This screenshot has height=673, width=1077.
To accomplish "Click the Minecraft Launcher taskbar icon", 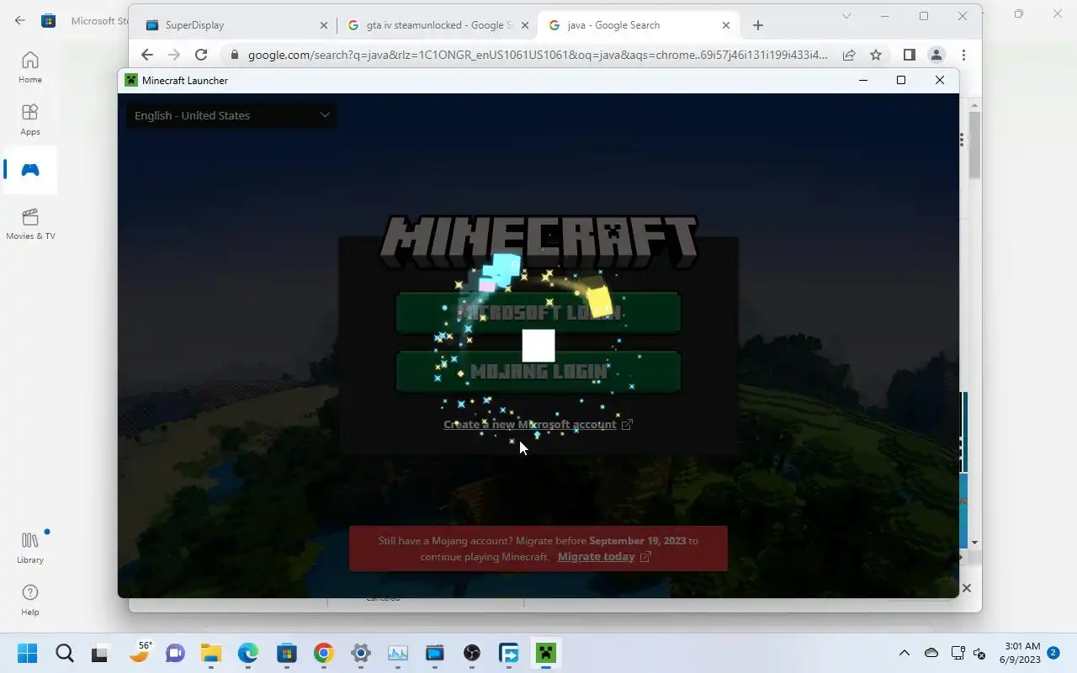I will [546, 654].
